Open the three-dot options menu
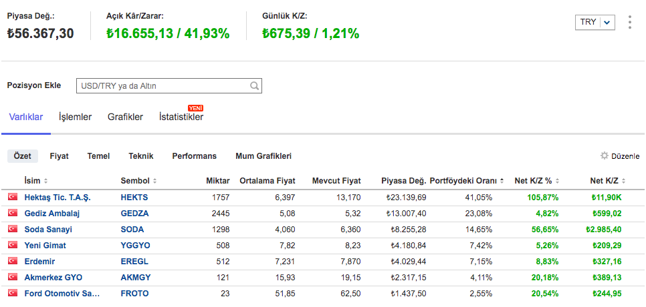 629,22
